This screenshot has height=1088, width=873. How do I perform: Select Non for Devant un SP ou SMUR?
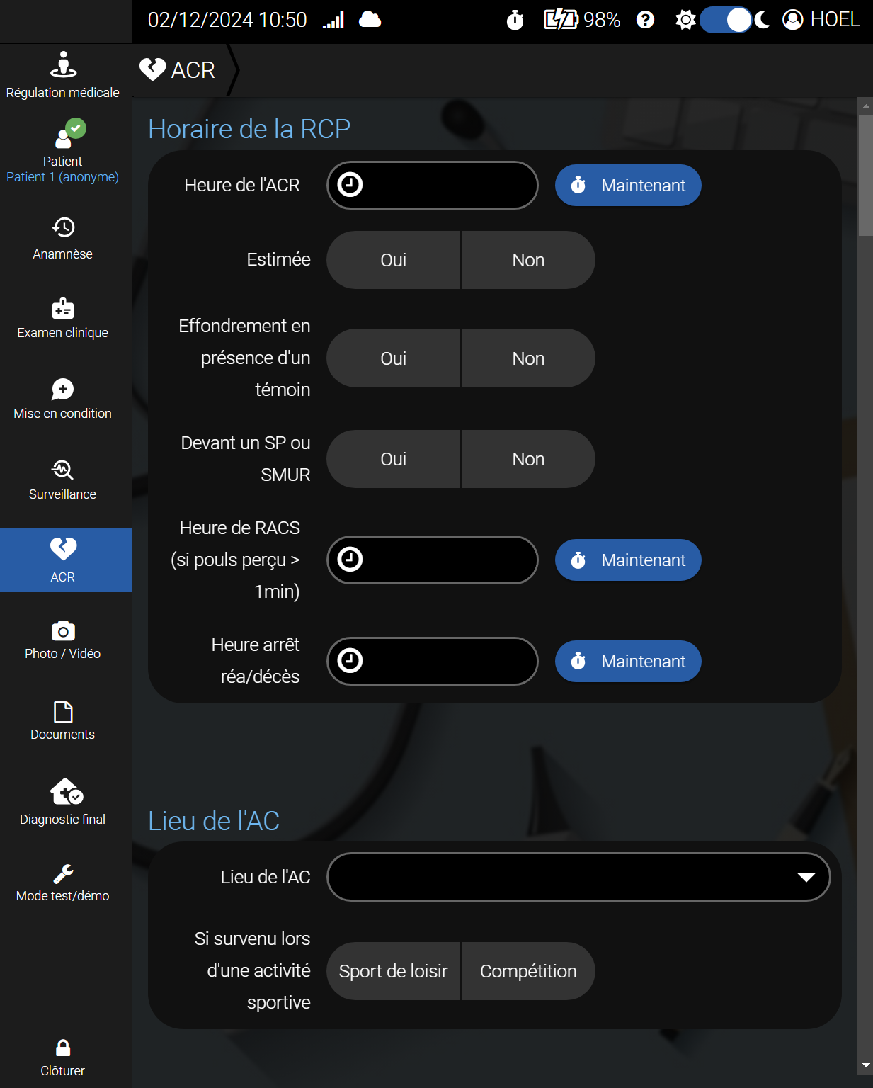528,459
